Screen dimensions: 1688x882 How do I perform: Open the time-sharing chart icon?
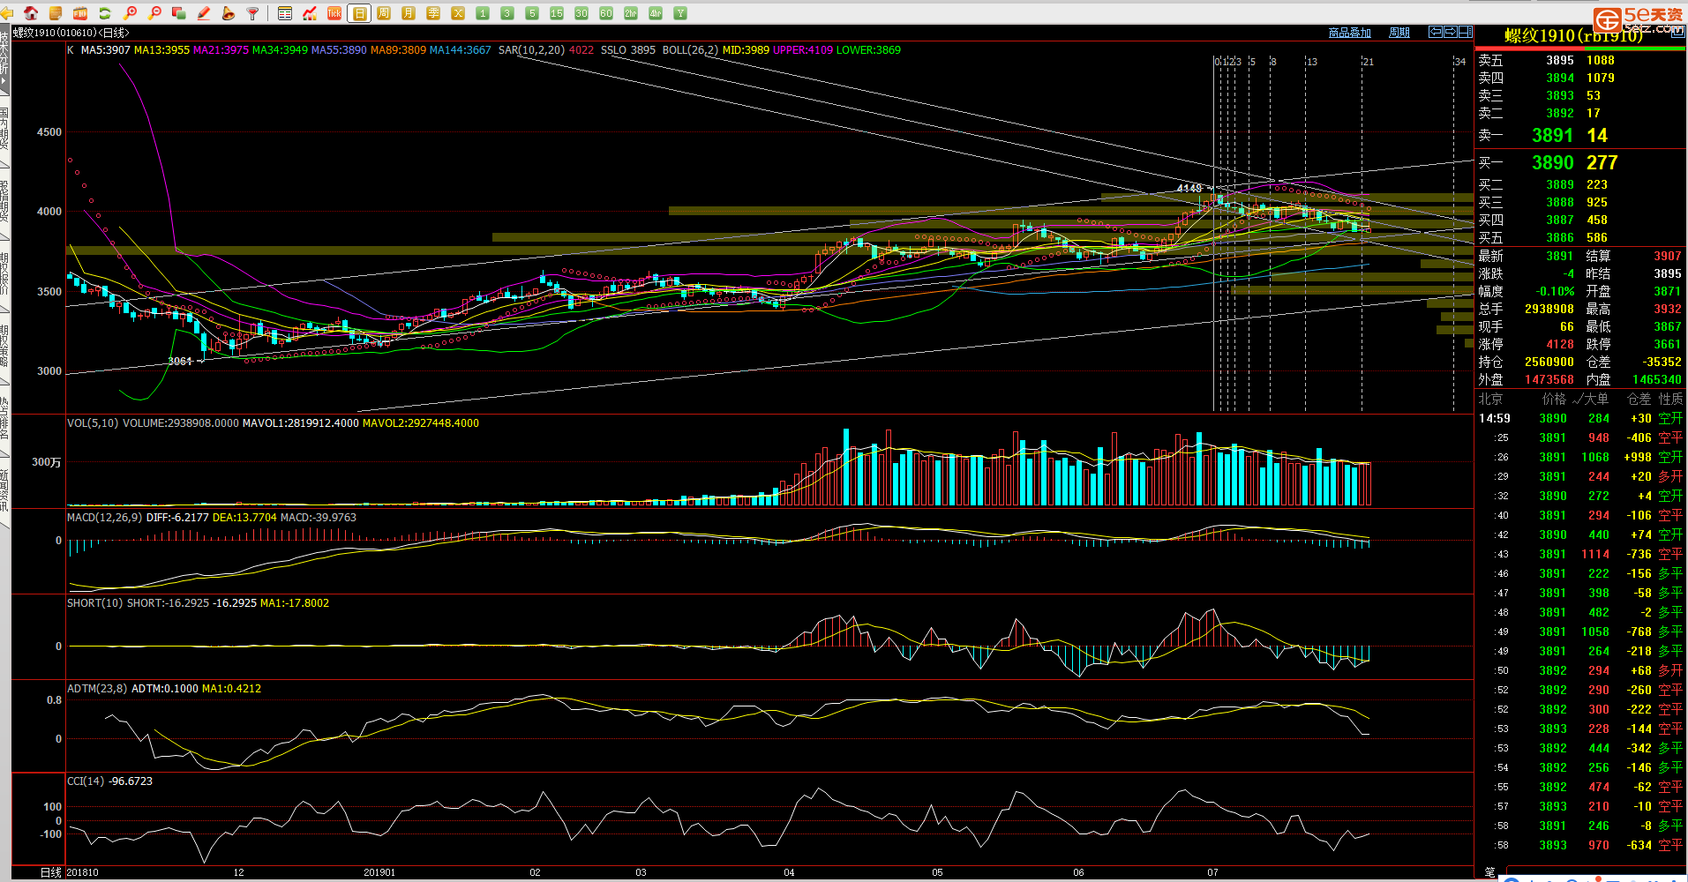310,13
